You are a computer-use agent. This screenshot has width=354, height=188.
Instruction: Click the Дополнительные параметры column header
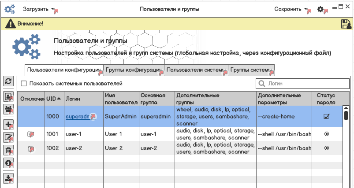tap(284, 99)
